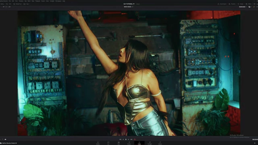Show the Timeline panel button
Image resolution: width=258 pixels, height=145 pixels.
[x=232, y=4]
